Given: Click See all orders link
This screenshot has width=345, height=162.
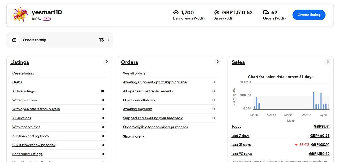Looking at the screenshot, I should [134, 73].
